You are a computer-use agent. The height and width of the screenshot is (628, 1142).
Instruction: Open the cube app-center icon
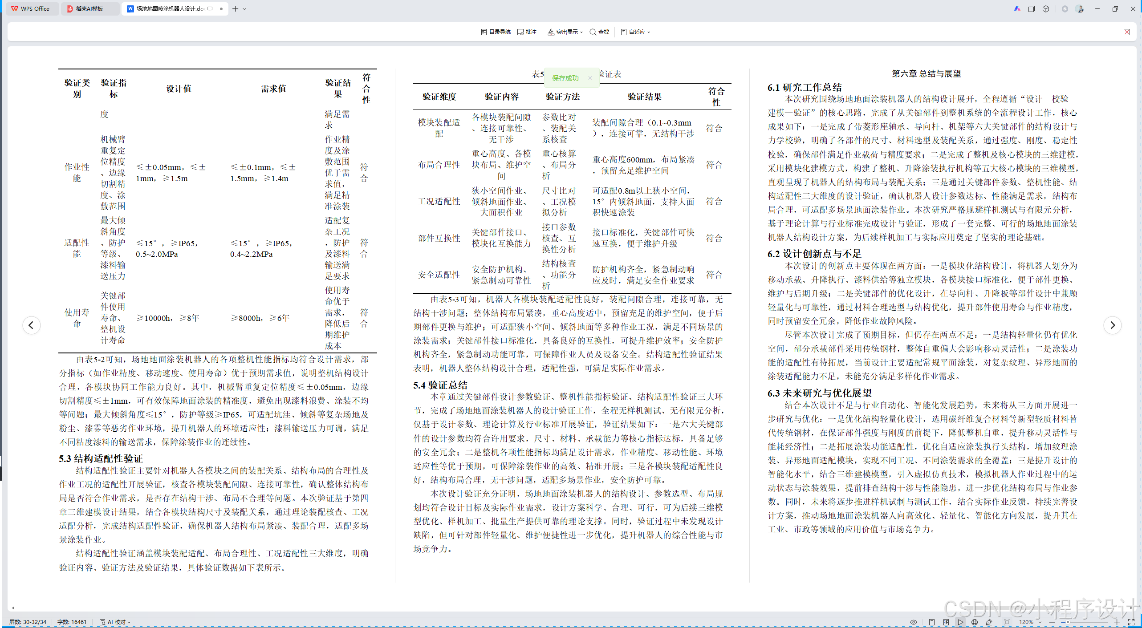[x=1046, y=9]
